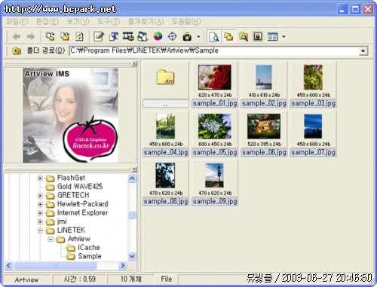This screenshot has width=377, height=287.
Task: Open the color wheel tool icon
Action: click(158, 37)
